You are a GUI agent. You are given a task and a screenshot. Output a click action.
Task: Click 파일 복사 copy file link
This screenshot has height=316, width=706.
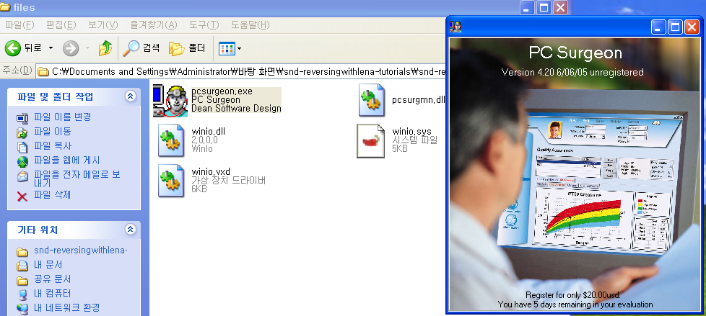[53, 146]
